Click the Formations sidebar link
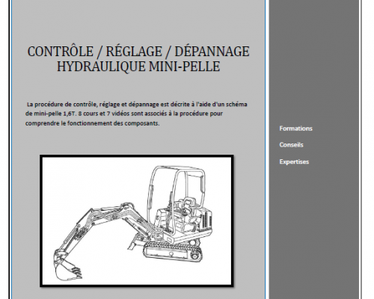The image size is (374, 299). coord(295,129)
